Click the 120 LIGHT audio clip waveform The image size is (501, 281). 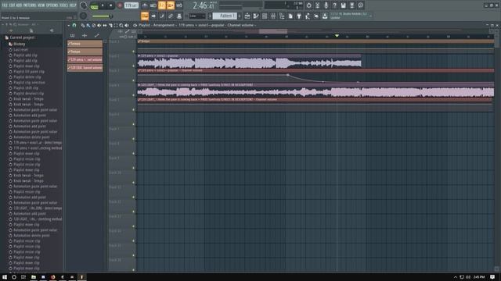pos(315,92)
